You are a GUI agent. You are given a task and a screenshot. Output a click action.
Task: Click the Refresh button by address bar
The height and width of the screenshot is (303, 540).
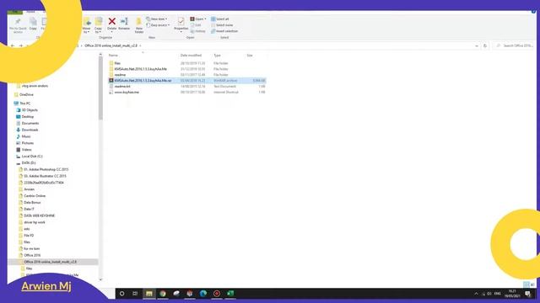coord(485,45)
